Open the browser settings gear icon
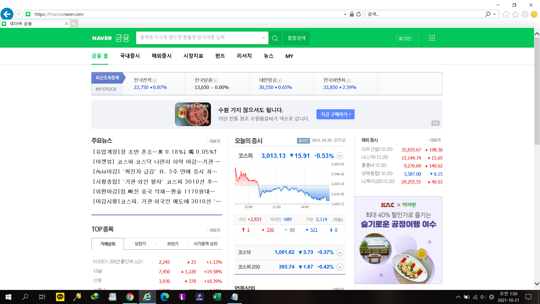Viewport: 540px width, 304px height. (x=525, y=14)
